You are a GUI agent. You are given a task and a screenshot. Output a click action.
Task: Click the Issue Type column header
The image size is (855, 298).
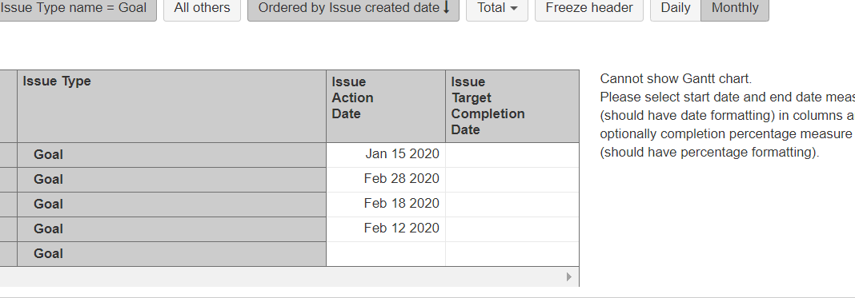coord(172,106)
